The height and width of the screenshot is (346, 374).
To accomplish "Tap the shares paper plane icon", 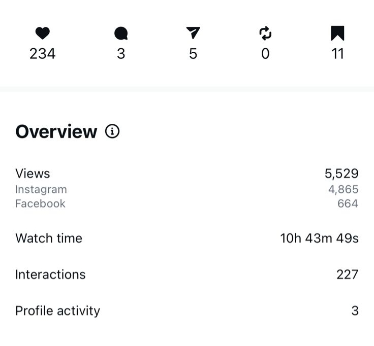I will [193, 33].
